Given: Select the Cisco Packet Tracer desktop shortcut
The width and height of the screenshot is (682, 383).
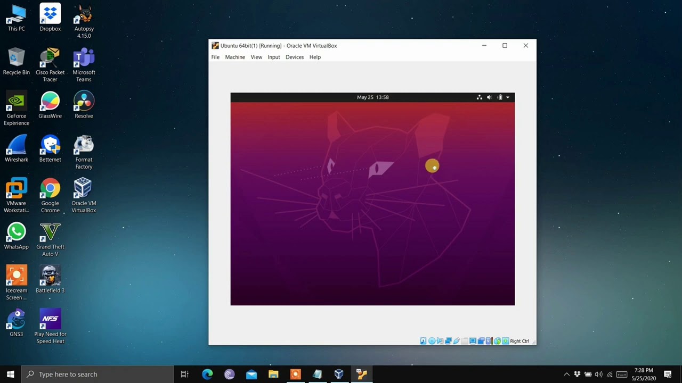Looking at the screenshot, I should pos(50,65).
